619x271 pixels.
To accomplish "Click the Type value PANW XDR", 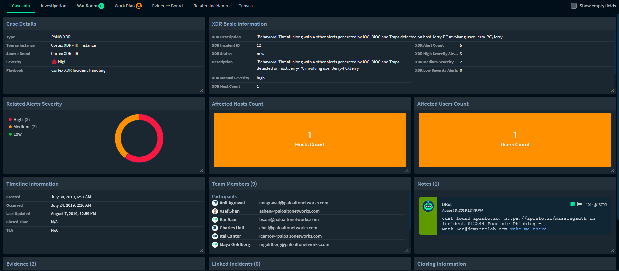I will (x=61, y=37).
